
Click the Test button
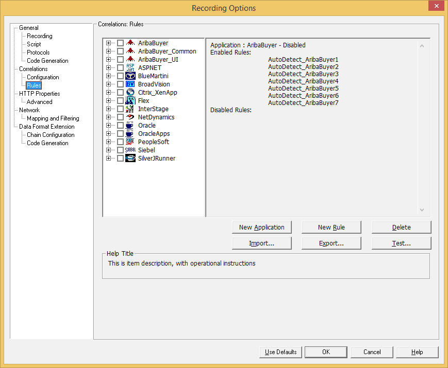pyautogui.click(x=402, y=243)
